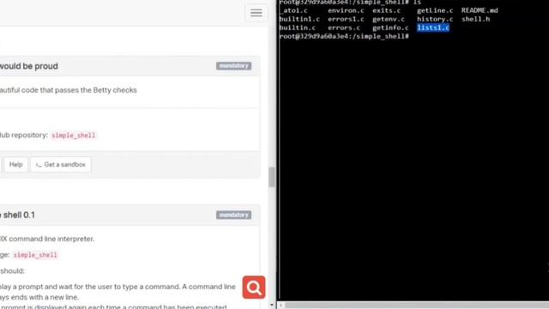This screenshot has width=549, height=309.
Task: Click environ.c in terminal listing
Action: pyautogui.click(x=346, y=10)
